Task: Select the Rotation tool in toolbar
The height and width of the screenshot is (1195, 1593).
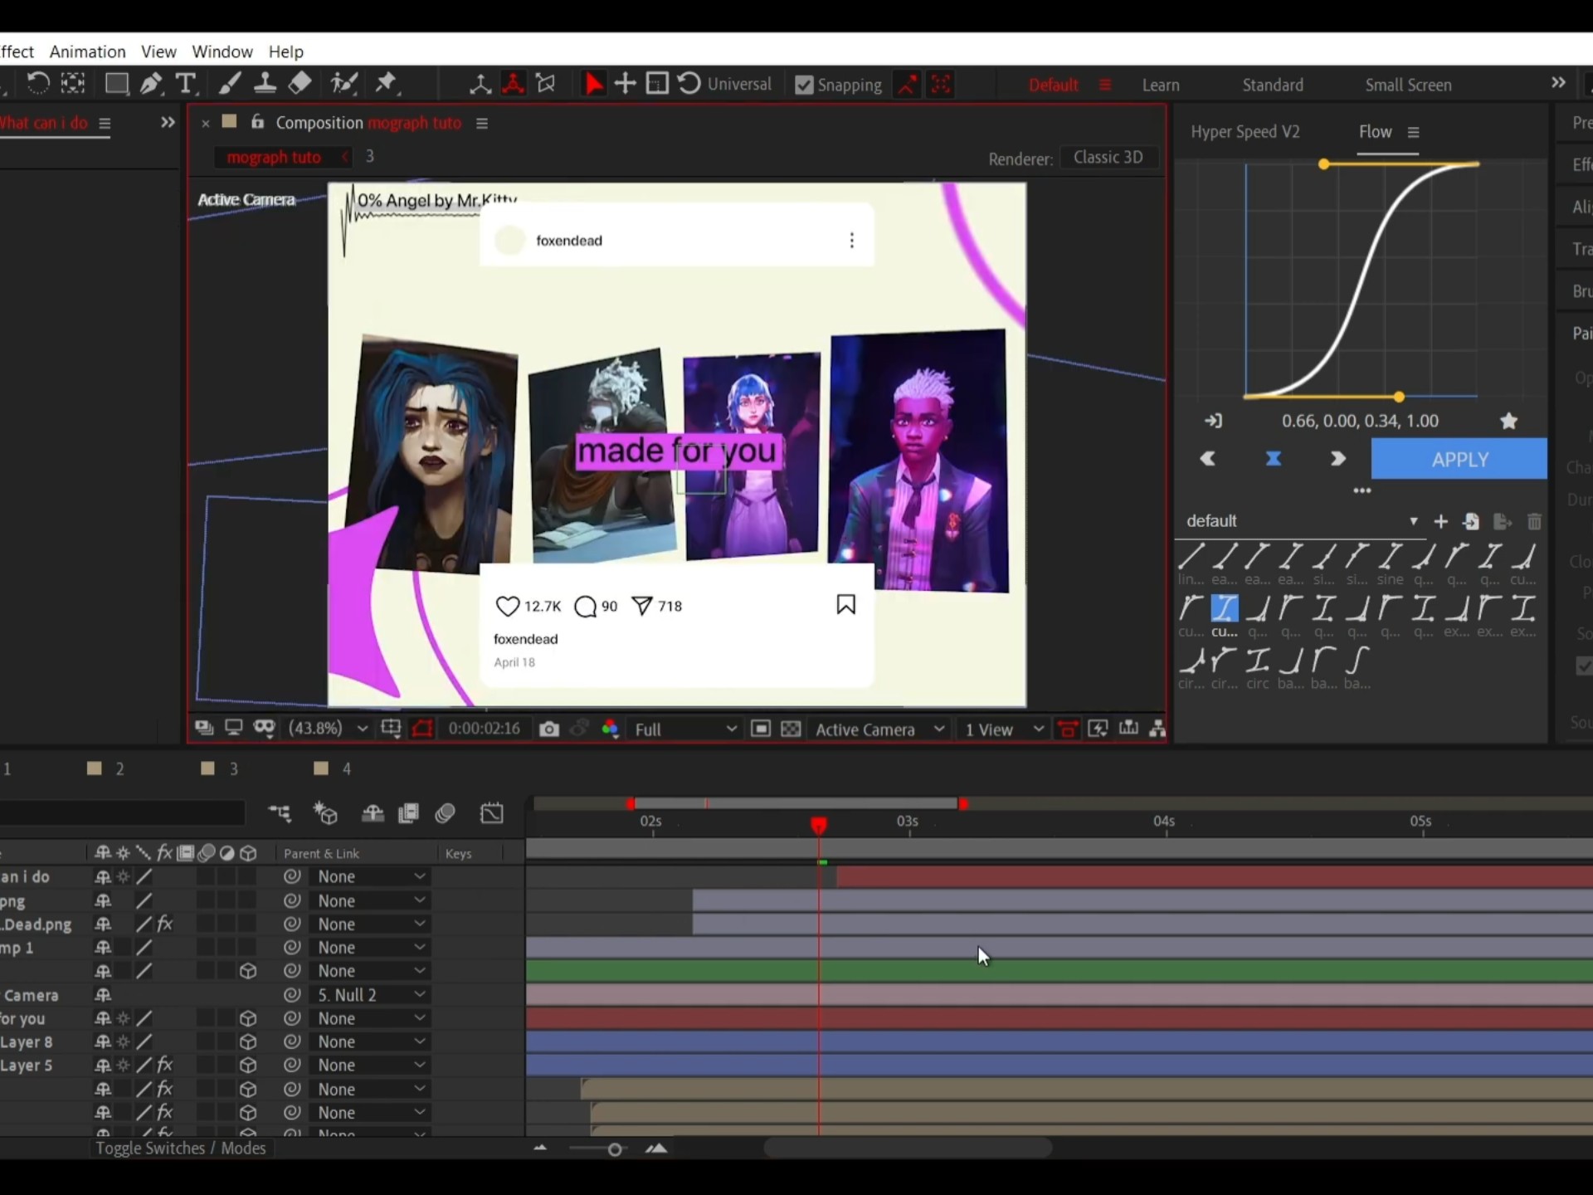Action: coord(37,83)
